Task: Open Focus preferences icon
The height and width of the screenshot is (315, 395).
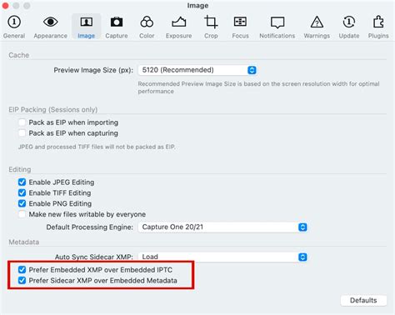Action: point(240,27)
